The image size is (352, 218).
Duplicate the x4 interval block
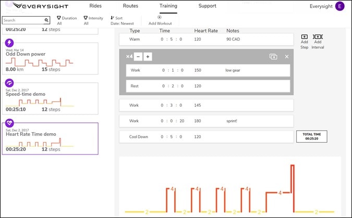point(273,57)
